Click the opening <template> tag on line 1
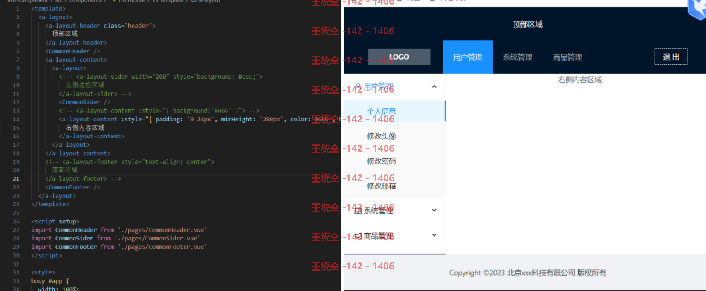 point(48,8)
